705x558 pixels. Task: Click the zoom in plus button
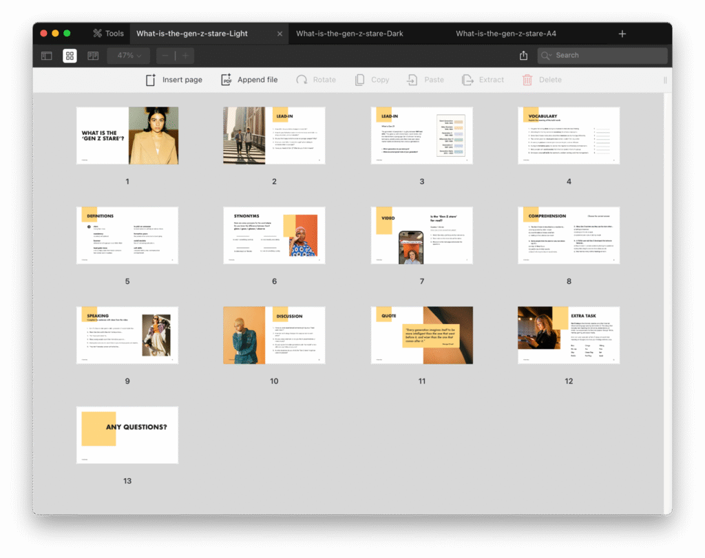click(185, 56)
